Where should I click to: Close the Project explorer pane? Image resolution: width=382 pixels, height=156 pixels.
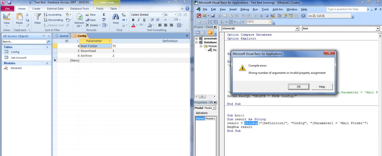(x=215, y=27)
